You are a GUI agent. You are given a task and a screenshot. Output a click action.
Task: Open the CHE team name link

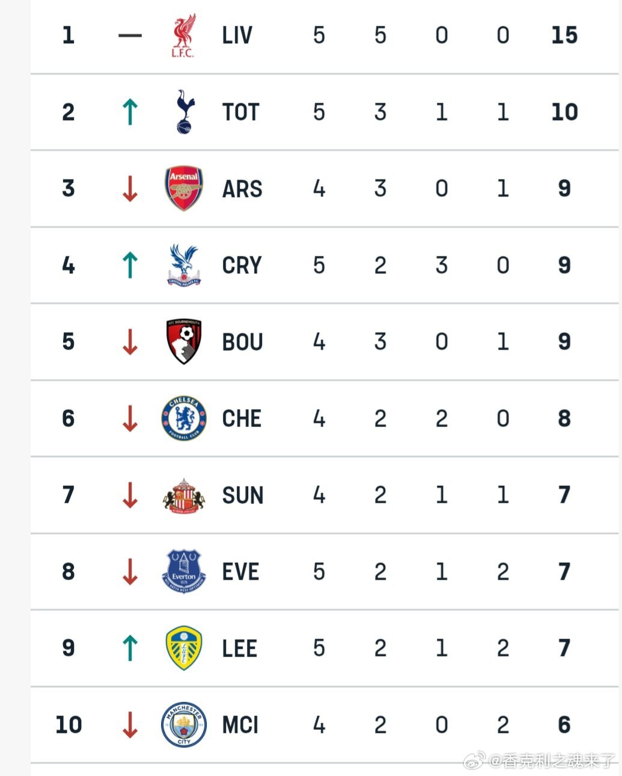242,419
